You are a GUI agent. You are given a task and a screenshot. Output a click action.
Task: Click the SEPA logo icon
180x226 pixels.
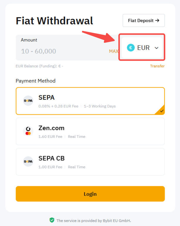(28, 101)
